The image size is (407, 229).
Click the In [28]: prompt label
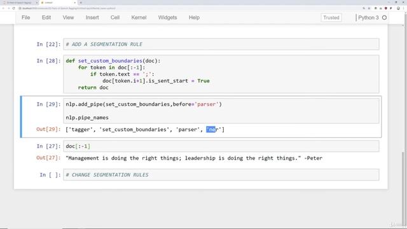pyautogui.click(x=48, y=61)
